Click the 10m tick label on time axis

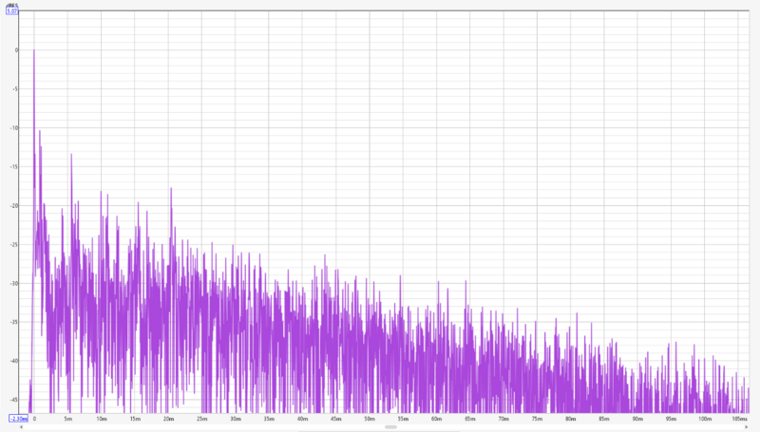click(x=101, y=419)
